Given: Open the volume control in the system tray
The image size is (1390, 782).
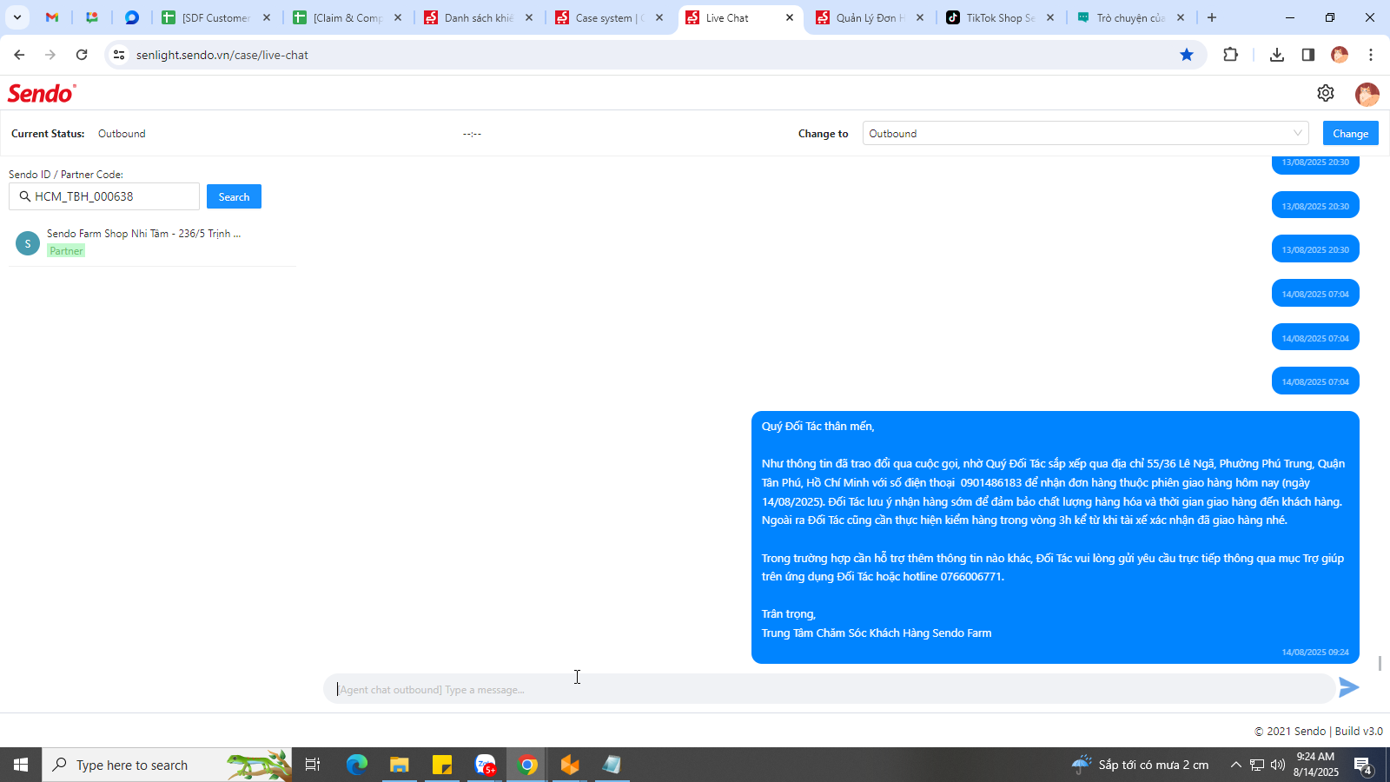Looking at the screenshot, I should (x=1278, y=765).
